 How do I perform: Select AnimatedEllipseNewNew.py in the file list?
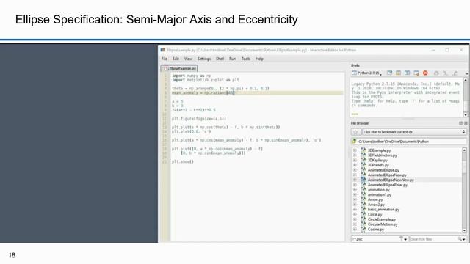pos(391,180)
